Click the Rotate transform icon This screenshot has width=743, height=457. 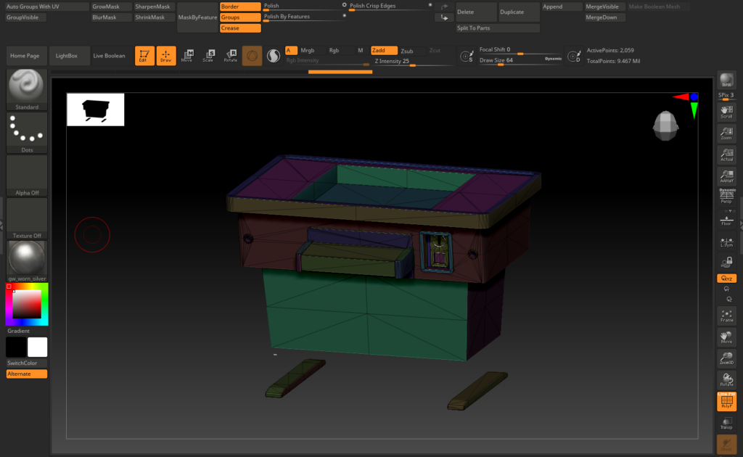point(231,56)
